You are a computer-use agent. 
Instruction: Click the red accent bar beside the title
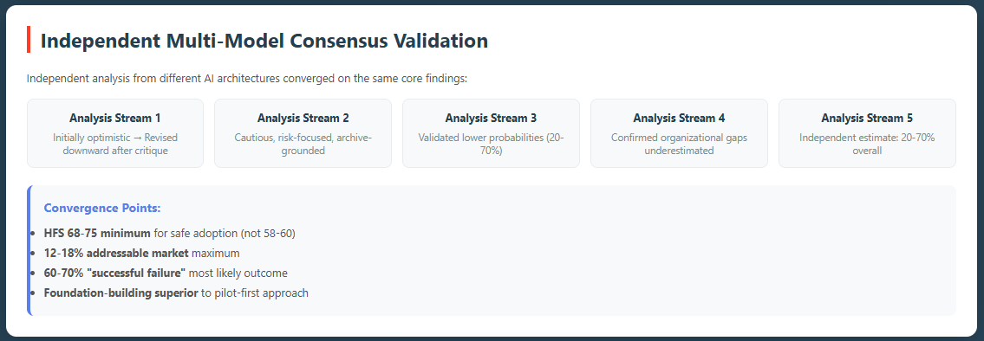click(x=29, y=40)
